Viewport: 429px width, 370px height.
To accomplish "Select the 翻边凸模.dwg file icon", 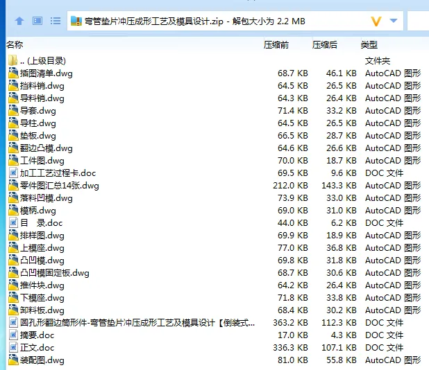I will click(13, 148).
